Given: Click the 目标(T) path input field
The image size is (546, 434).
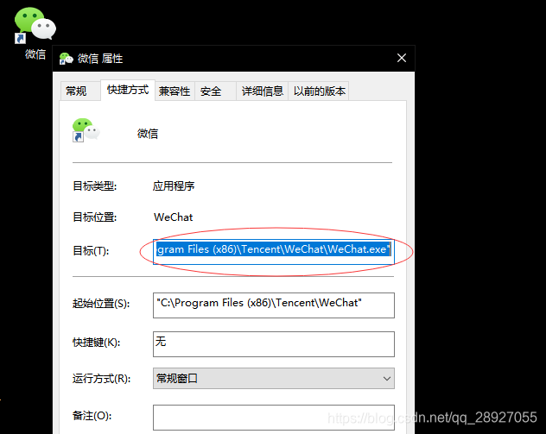Looking at the screenshot, I should point(274,252).
